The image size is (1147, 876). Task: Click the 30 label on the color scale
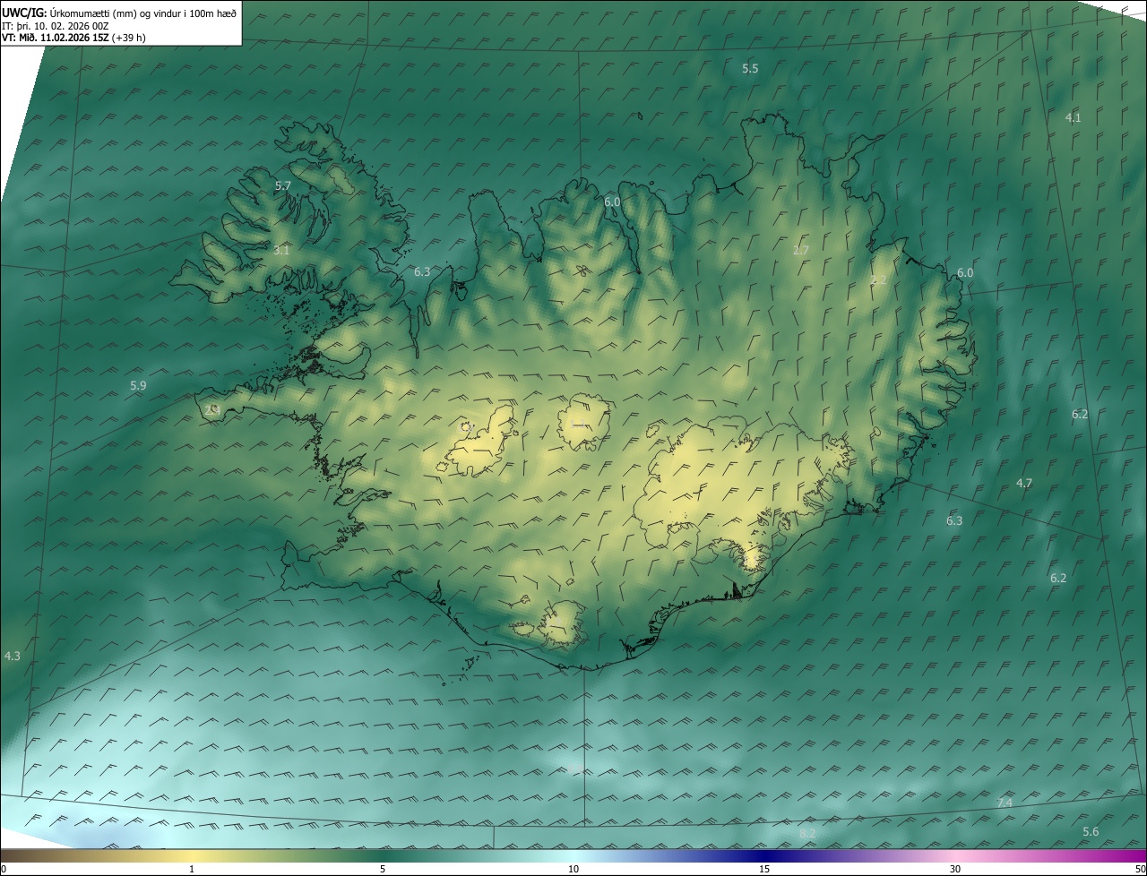point(955,869)
